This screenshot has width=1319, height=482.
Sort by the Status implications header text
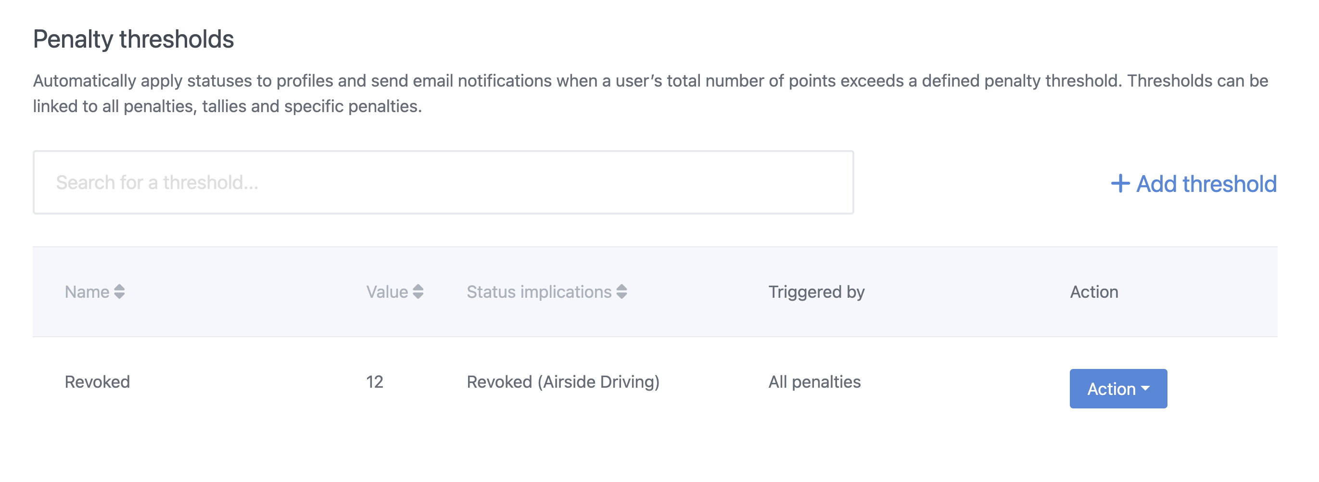(x=539, y=292)
